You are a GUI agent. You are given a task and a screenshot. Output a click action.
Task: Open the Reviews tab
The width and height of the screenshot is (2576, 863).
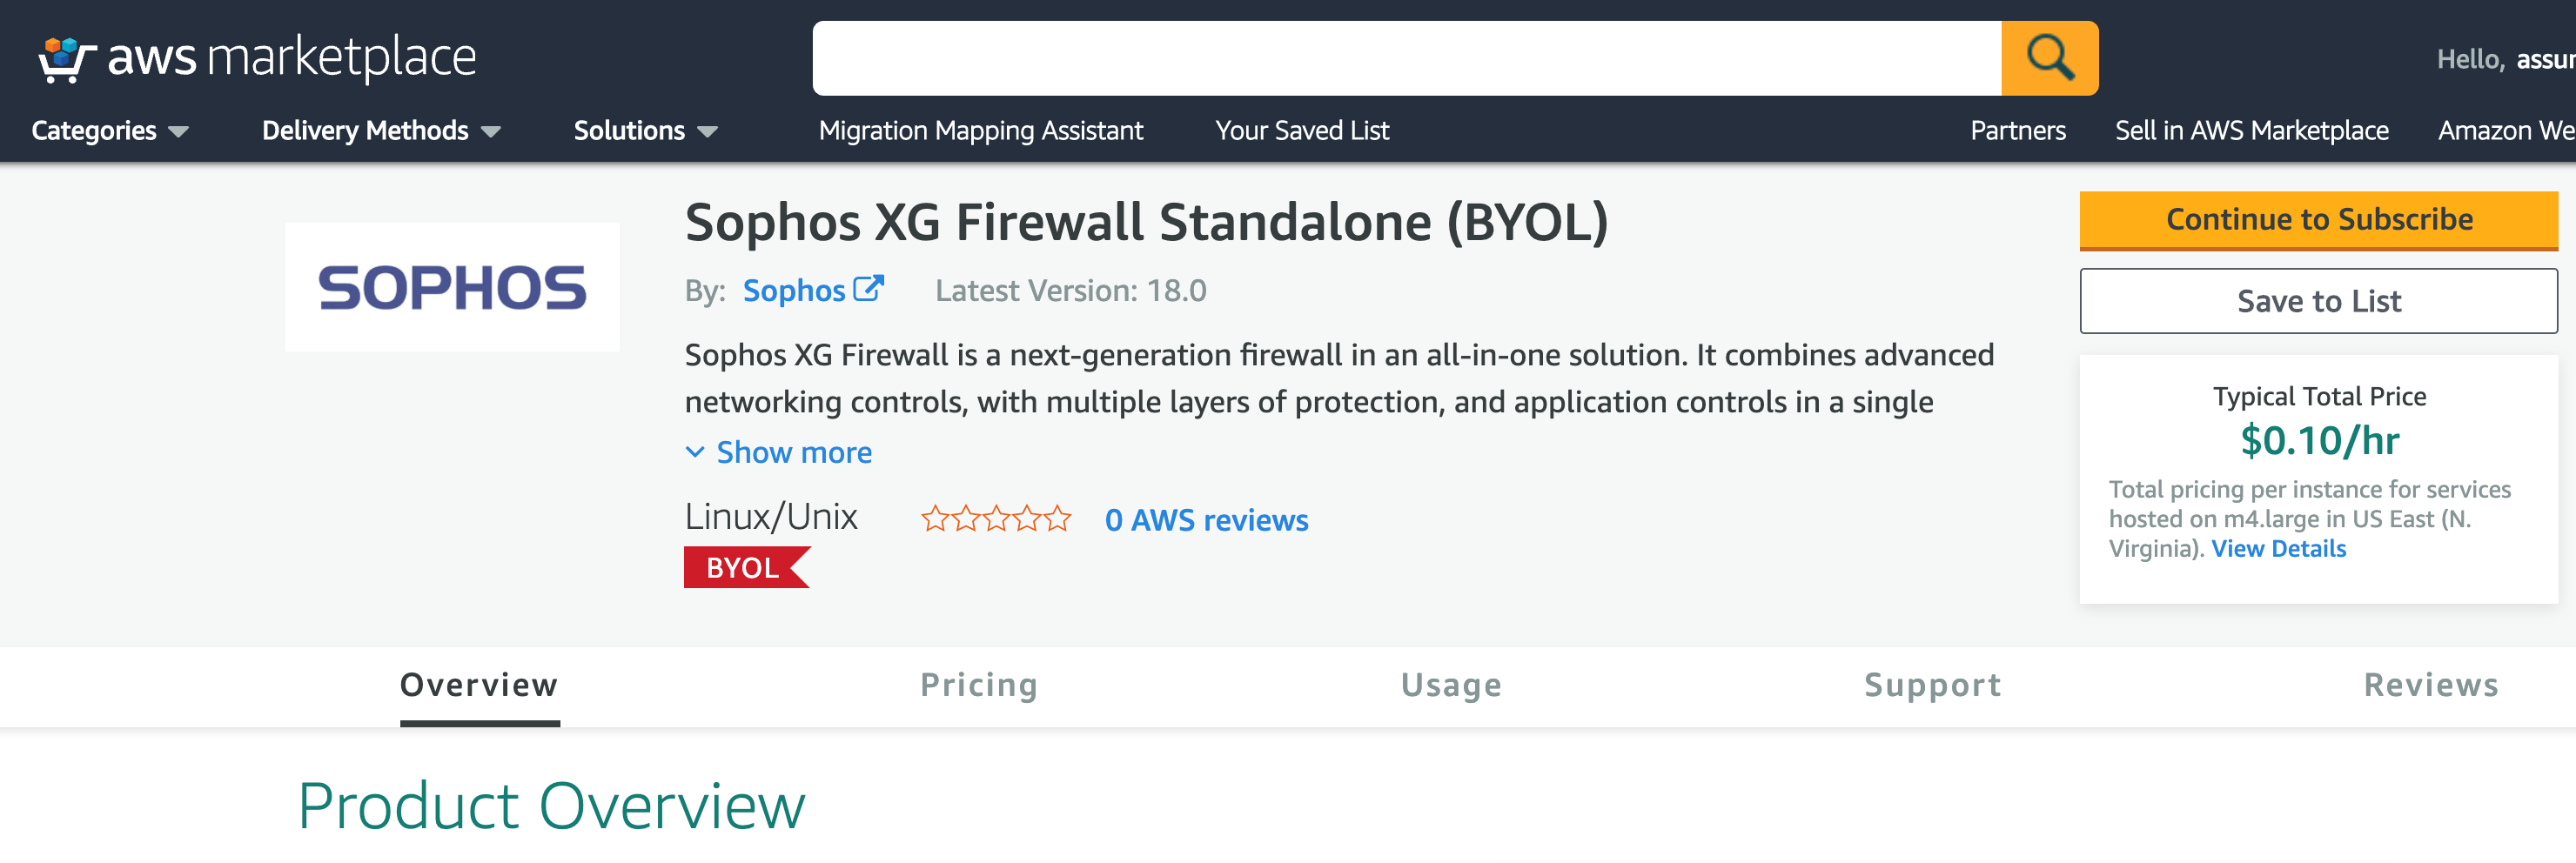click(2431, 685)
